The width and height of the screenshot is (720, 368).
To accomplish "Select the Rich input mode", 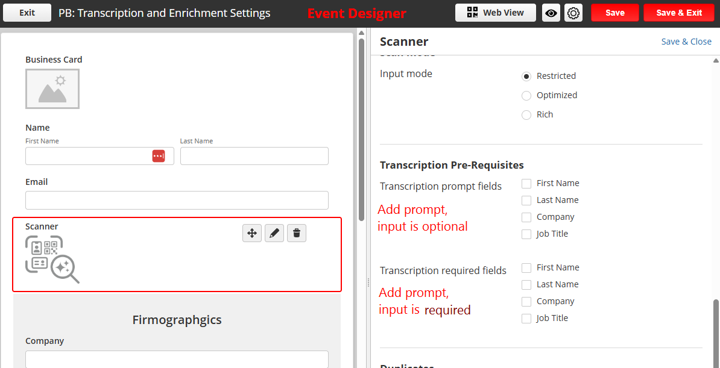I will pos(526,114).
